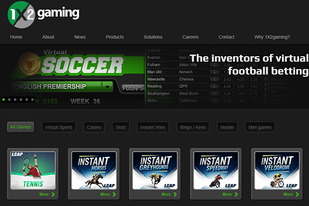Click the 1X2 gaming logo
309x206 pixels.
tap(43, 14)
